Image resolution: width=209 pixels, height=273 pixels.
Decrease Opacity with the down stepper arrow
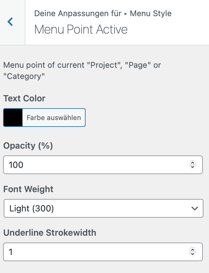click(x=193, y=167)
